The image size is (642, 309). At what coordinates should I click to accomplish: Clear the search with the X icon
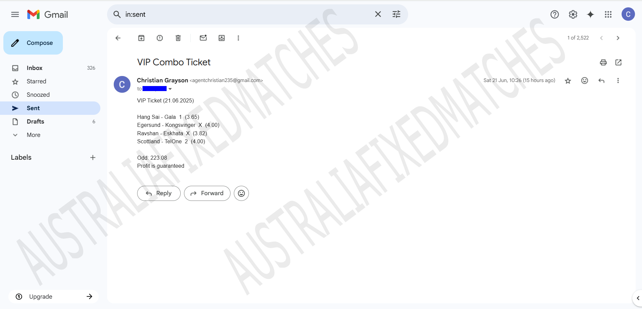point(378,14)
